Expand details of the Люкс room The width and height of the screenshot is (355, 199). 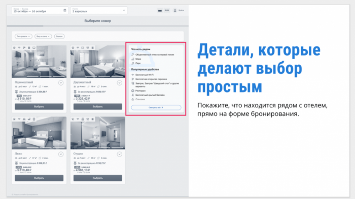point(61,154)
